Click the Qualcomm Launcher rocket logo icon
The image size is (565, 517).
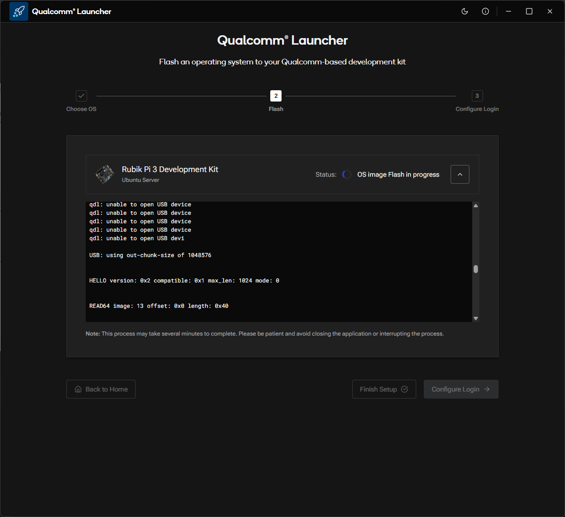[x=19, y=11]
